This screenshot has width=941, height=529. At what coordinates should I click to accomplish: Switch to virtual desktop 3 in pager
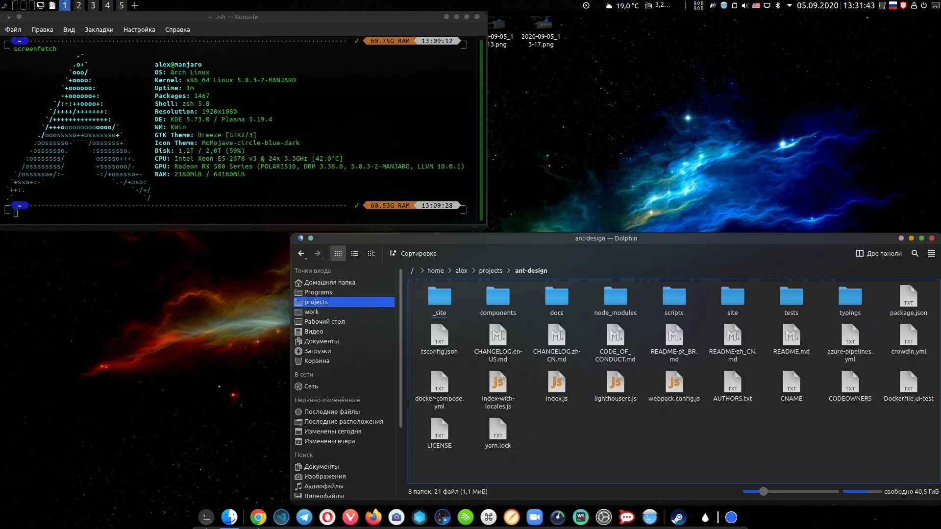(x=93, y=5)
